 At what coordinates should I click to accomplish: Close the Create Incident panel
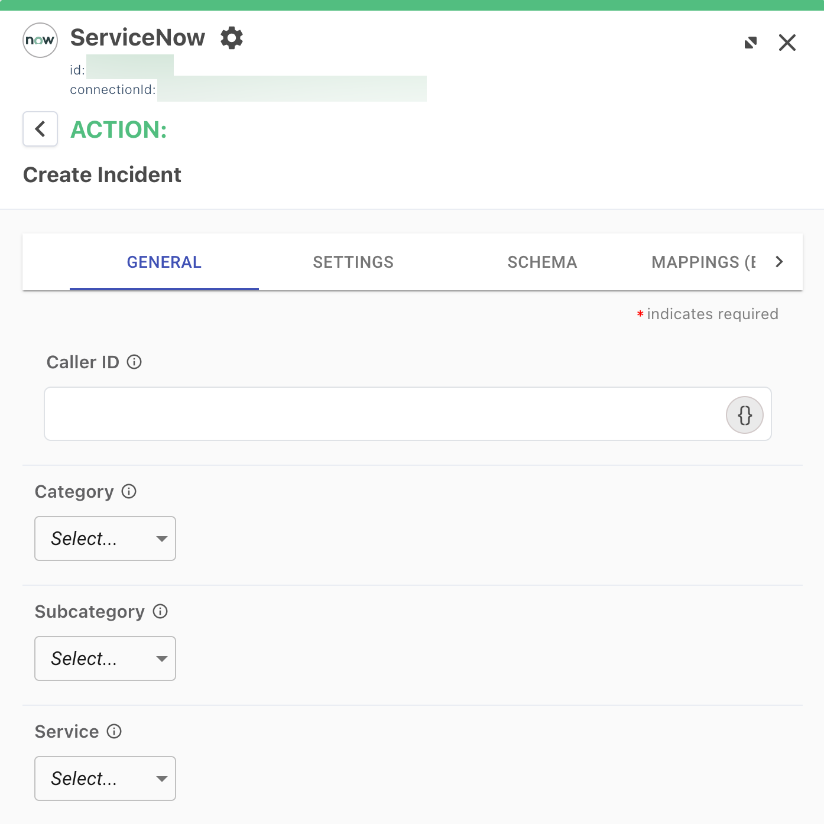click(x=787, y=42)
